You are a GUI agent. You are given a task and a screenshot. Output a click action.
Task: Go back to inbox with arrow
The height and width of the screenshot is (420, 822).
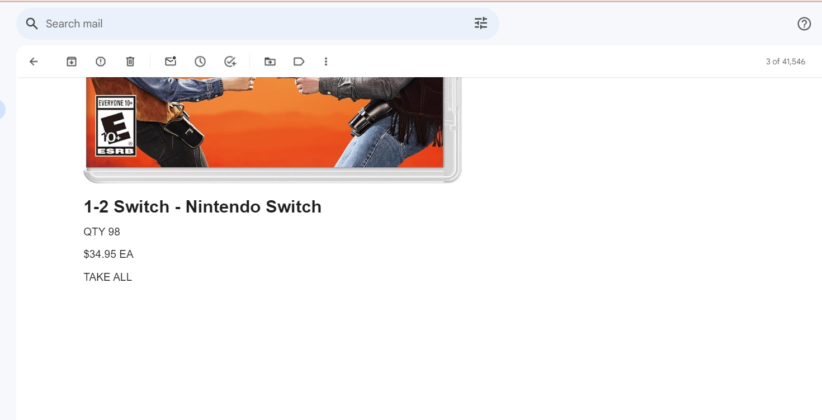point(34,62)
